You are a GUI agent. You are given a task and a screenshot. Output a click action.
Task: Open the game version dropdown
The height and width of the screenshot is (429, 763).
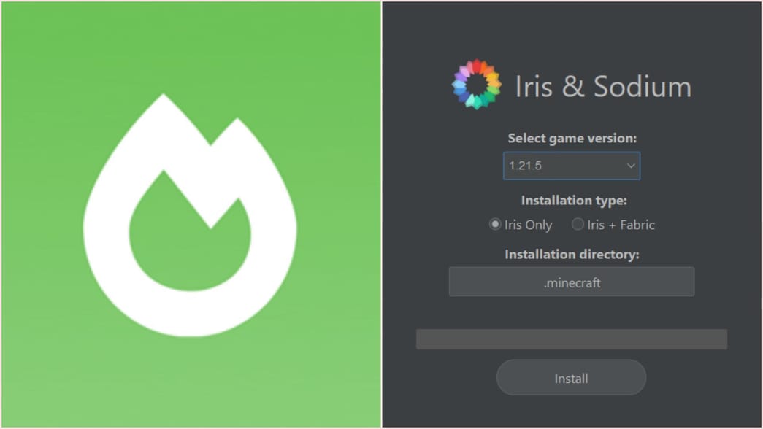(x=571, y=166)
